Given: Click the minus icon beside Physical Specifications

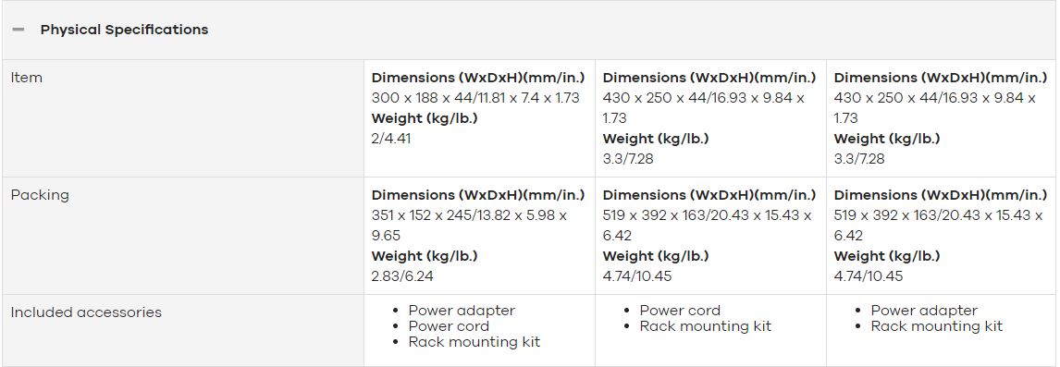Looking at the screenshot, I should [18, 30].
